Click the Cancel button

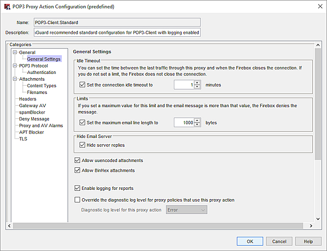[279, 241]
